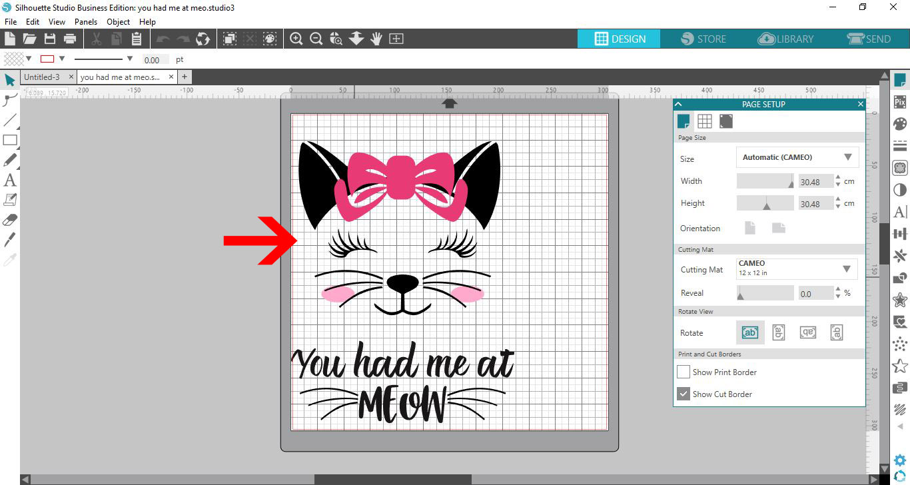Screen dimensions: 910x485
Task: Select the Eraser tool
Action: [10, 220]
